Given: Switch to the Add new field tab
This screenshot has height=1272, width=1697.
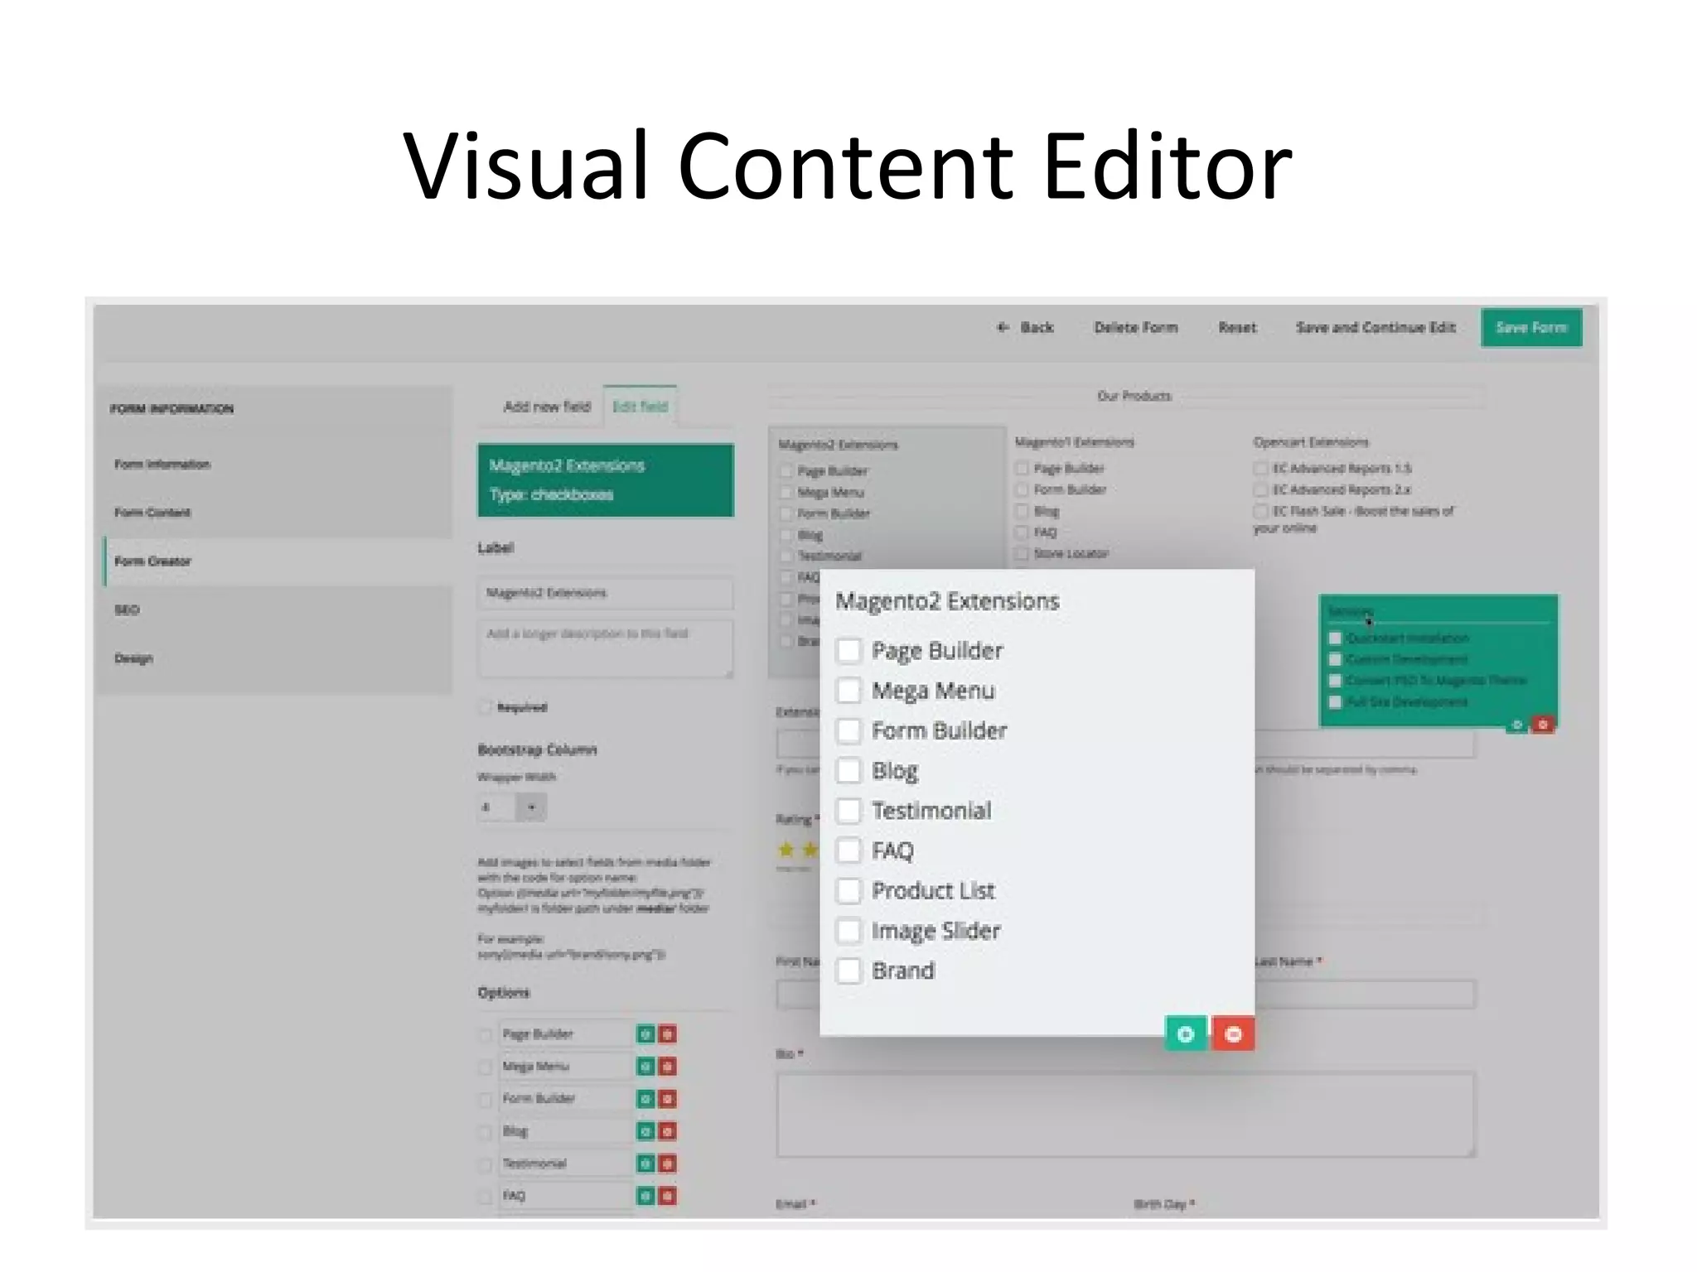Looking at the screenshot, I should (547, 407).
